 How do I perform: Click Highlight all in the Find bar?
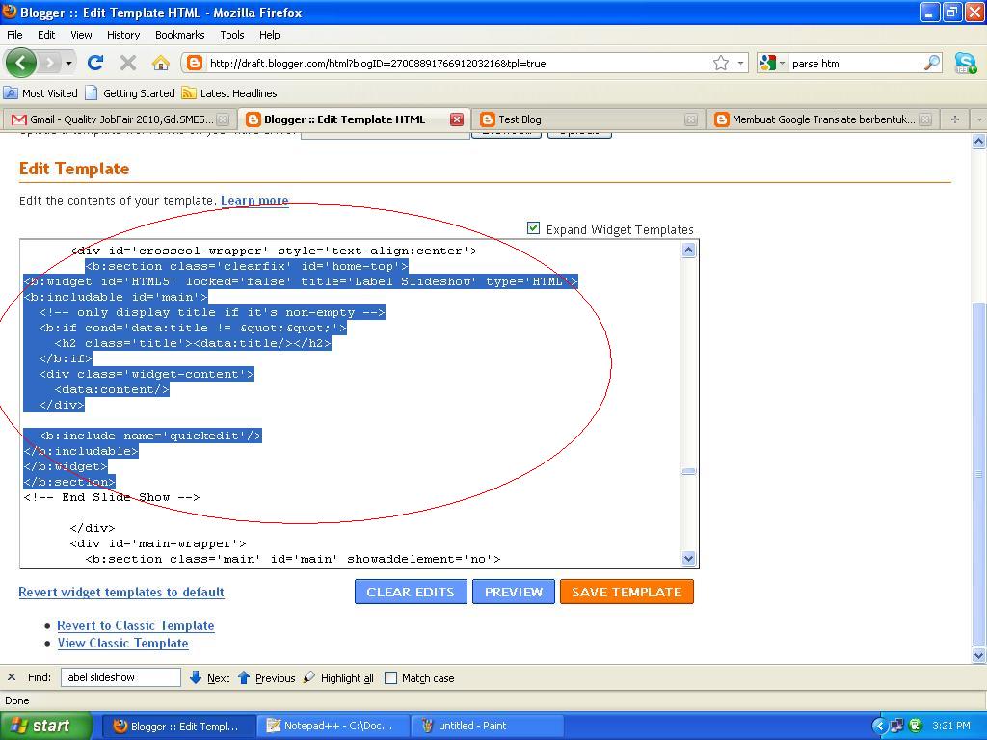(x=338, y=677)
